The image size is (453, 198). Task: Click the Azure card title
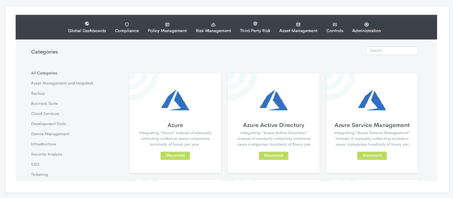point(175,125)
